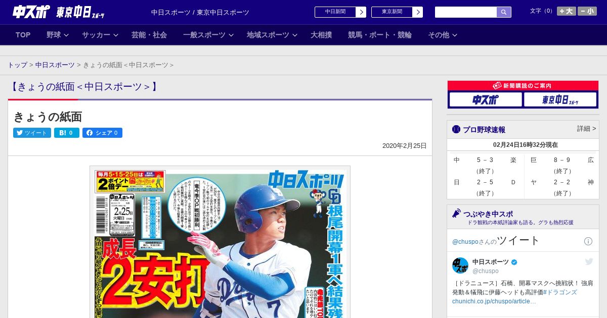The image size is (607, 318).
Task: Open 中日新聞 link button
Action: coord(340,12)
